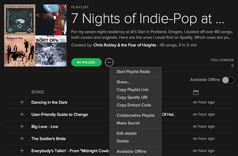Screen dimensions: 238x156
Task: Toggle the Available Offline switch
Action: (x=228, y=80)
